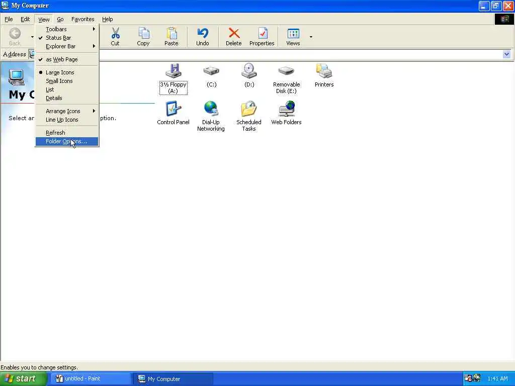
Task: Click the My Computer title bar icon
Action: 5,5
